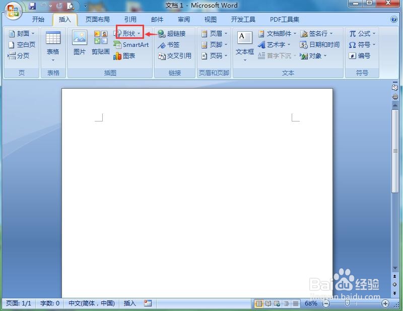Screen dimensions: 403x311
Task: Expand the Footer (页脚) dropdown
Action: pyautogui.click(x=226, y=45)
